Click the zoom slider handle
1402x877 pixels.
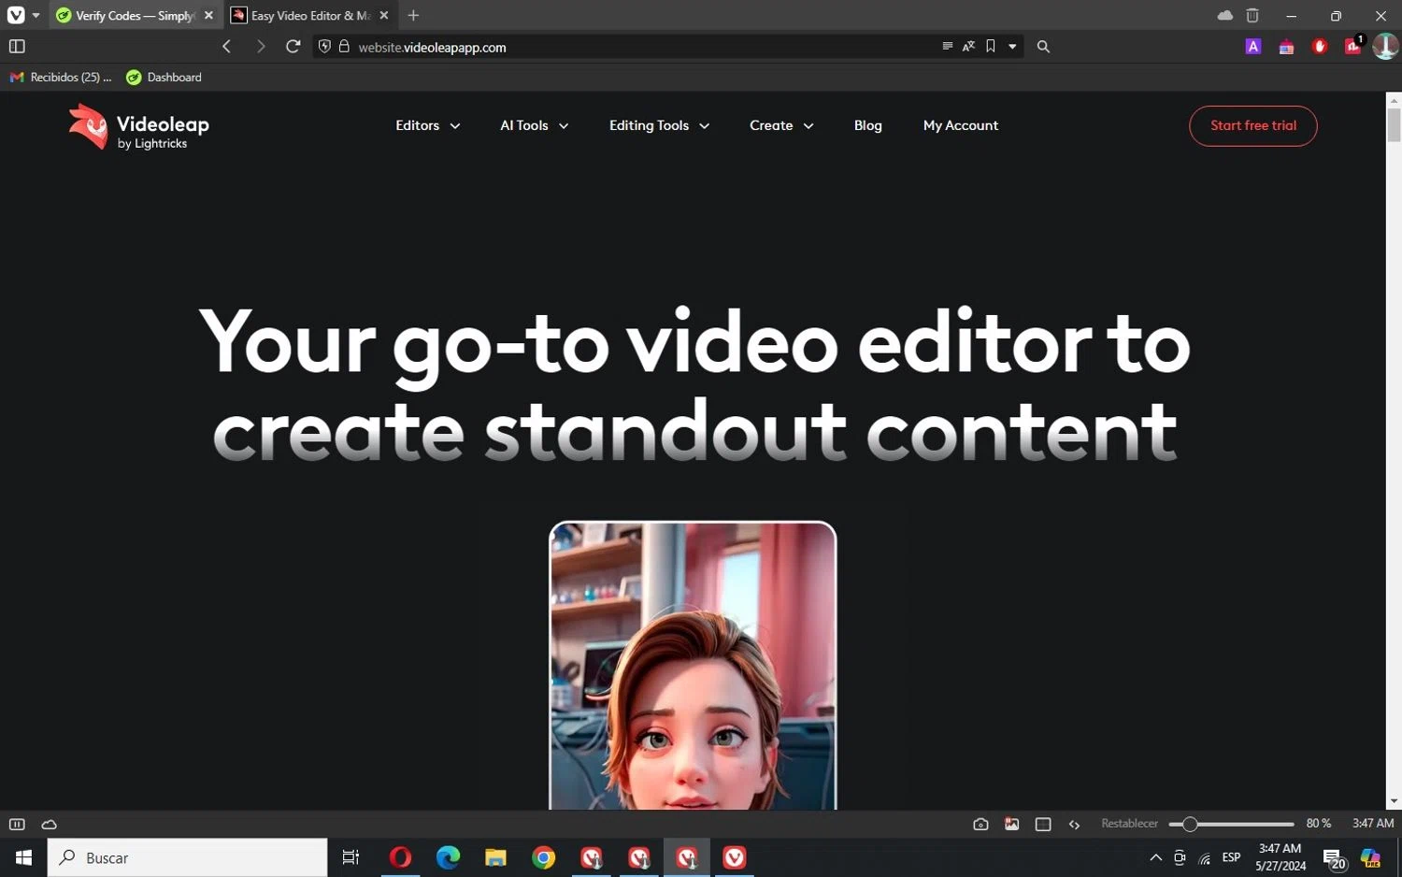(x=1189, y=824)
